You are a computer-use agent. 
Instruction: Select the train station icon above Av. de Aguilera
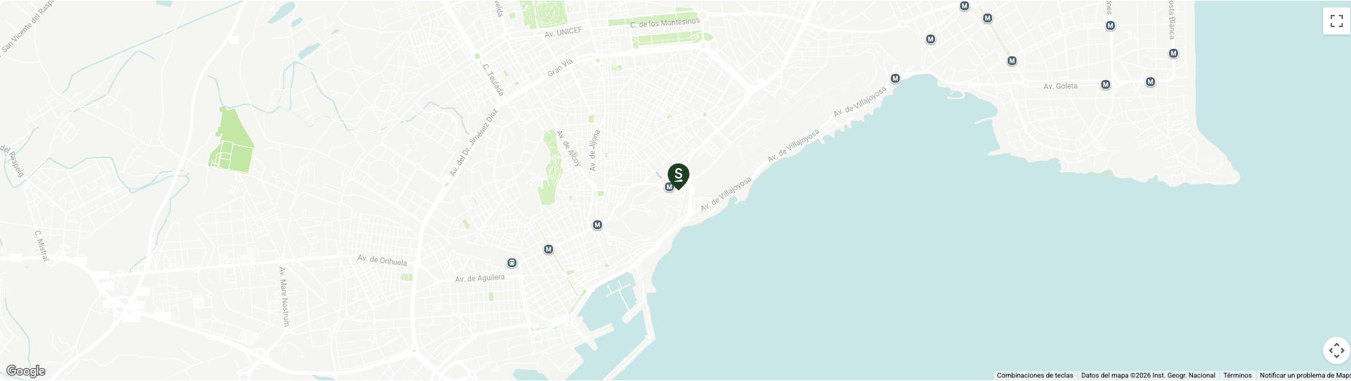(x=512, y=263)
